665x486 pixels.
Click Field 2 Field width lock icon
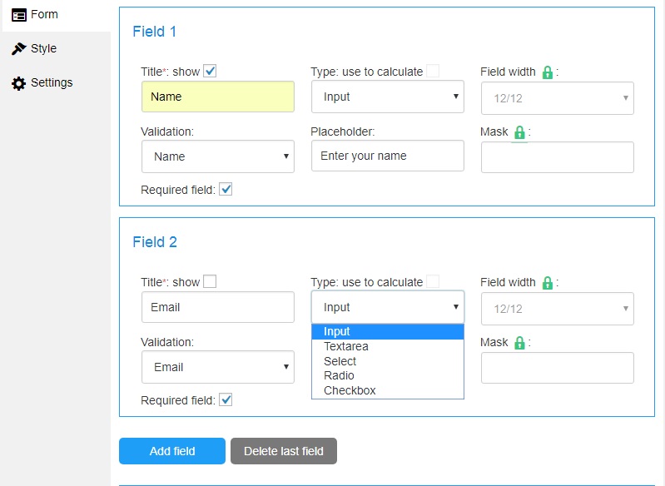[548, 283]
